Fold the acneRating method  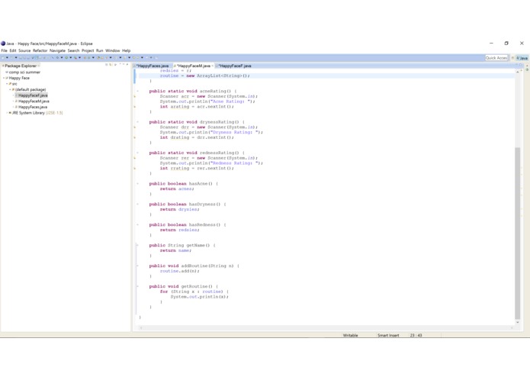click(x=137, y=91)
